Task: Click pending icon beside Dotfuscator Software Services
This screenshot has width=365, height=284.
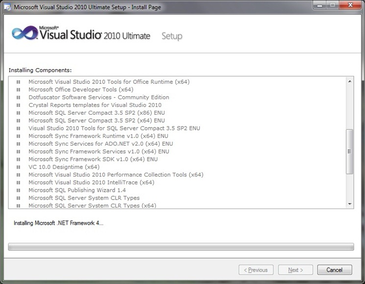Action: (x=19, y=98)
